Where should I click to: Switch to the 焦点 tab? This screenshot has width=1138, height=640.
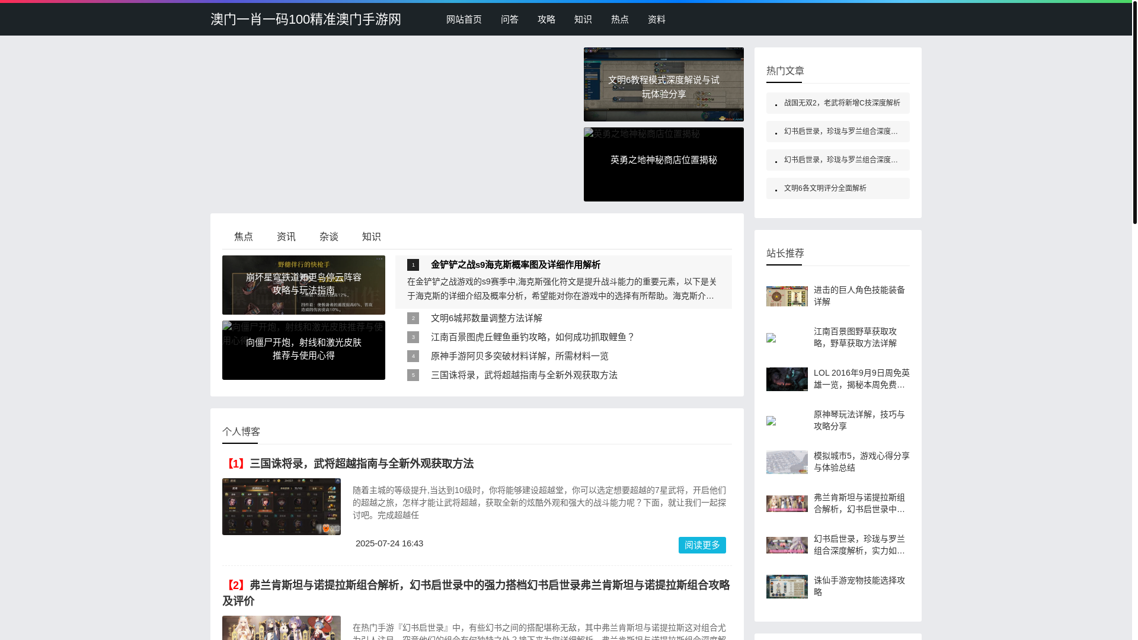pyautogui.click(x=243, y=236)
